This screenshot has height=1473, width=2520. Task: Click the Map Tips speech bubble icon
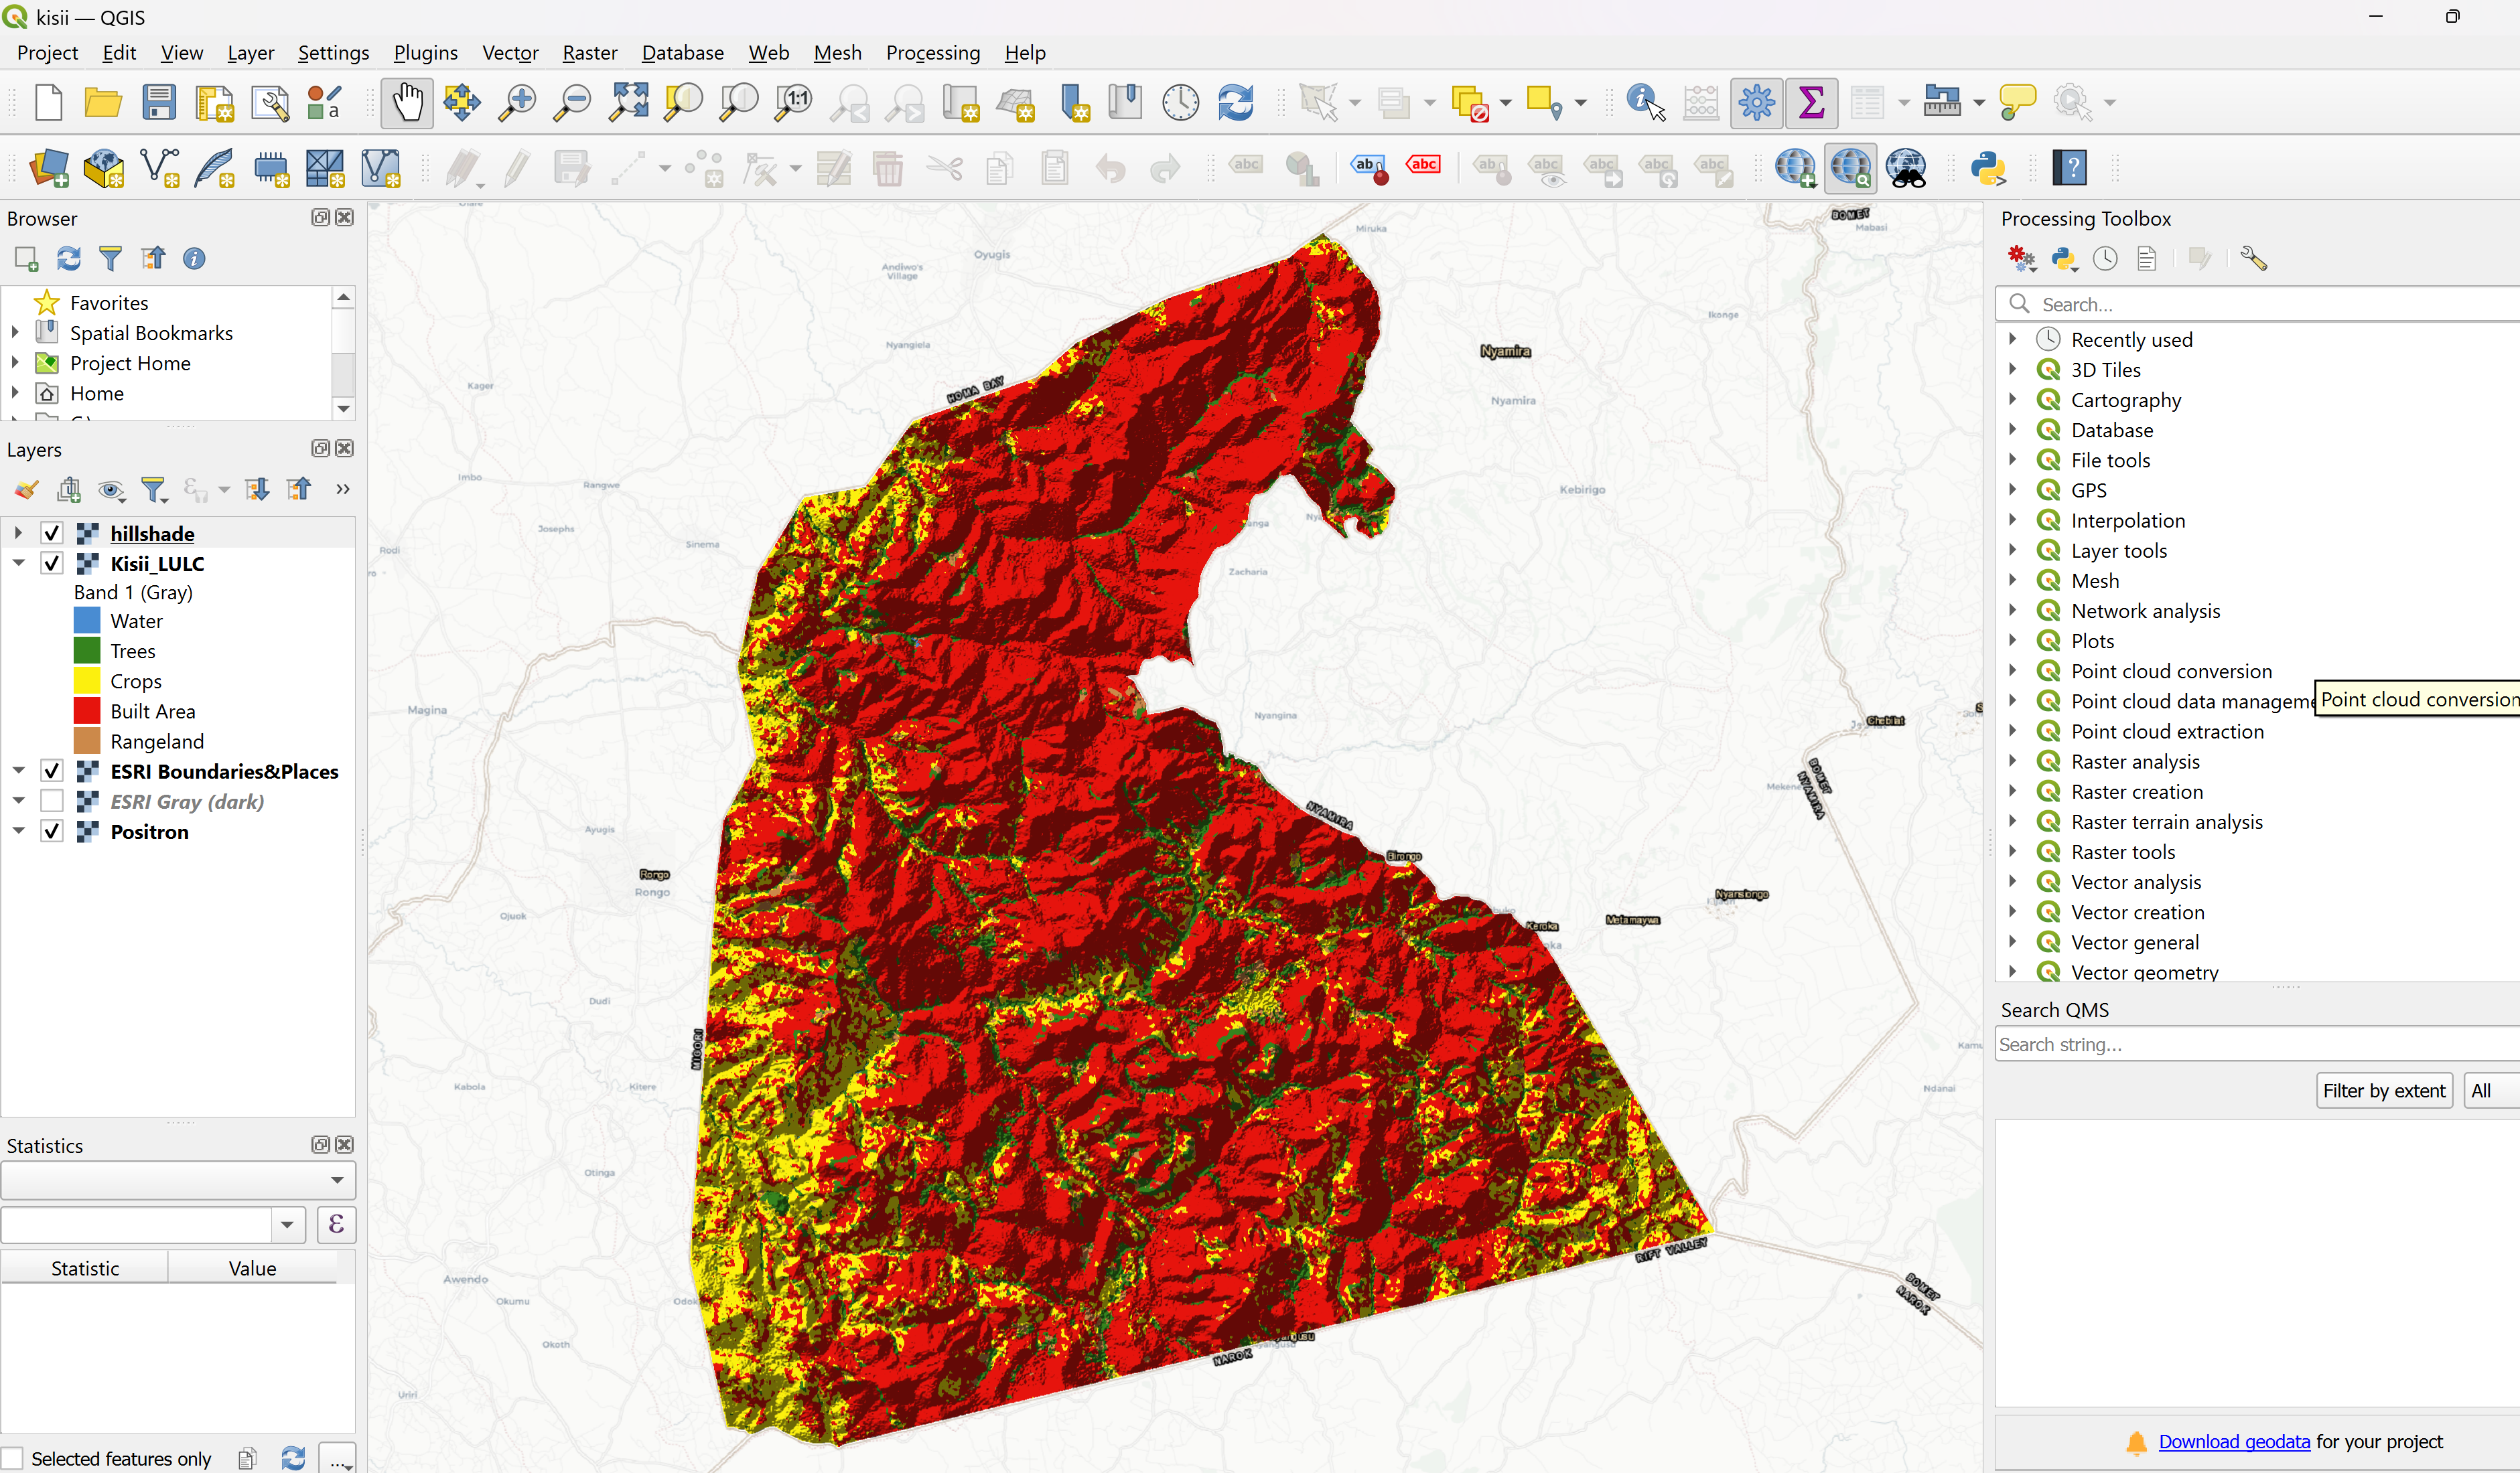click(x=2017, y=102)
